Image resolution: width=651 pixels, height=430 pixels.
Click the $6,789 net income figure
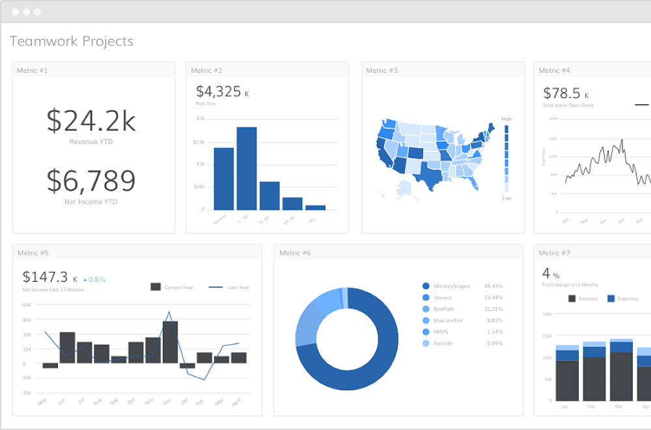[x=91, y=181]
